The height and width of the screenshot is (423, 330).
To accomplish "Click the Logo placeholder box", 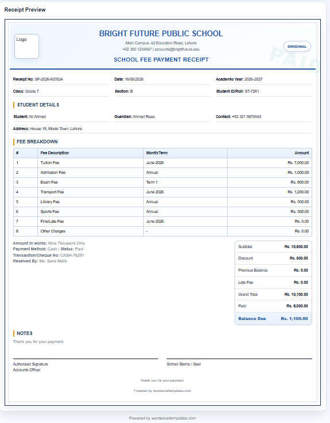I will pyautogui.click(x=26, y=46).
